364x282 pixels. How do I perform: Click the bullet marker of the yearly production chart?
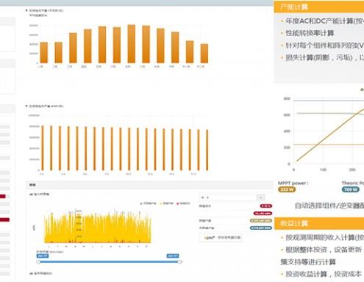[26, 106]
